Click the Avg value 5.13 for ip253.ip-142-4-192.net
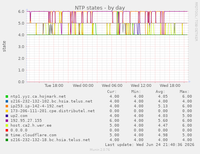This screenshot has height=154, width=200. (163, 106)
